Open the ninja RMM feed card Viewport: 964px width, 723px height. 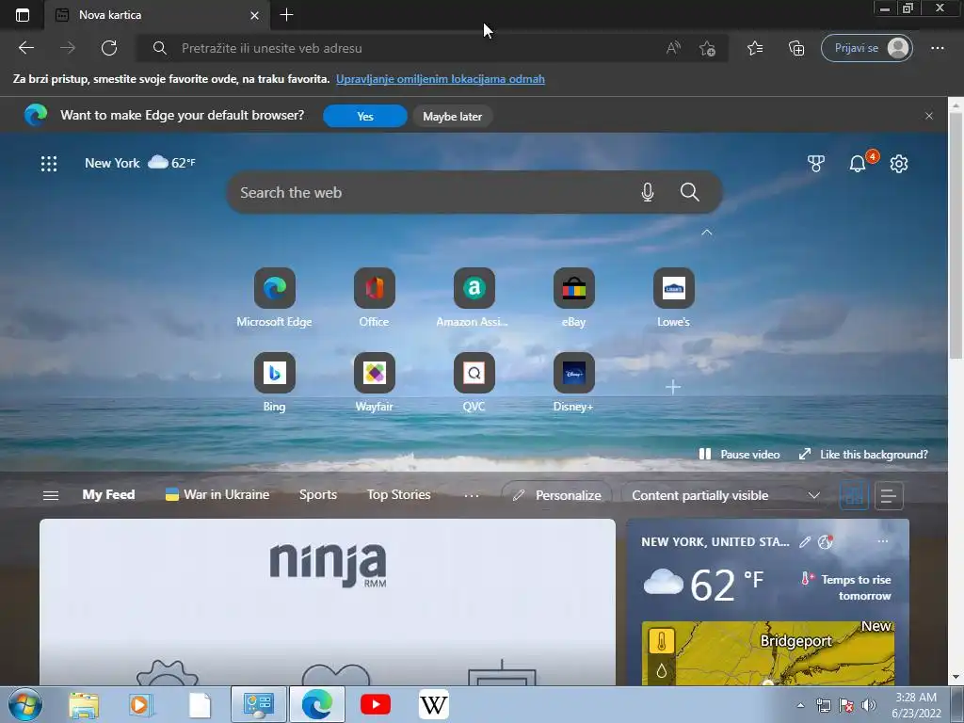tap(327, 602)
